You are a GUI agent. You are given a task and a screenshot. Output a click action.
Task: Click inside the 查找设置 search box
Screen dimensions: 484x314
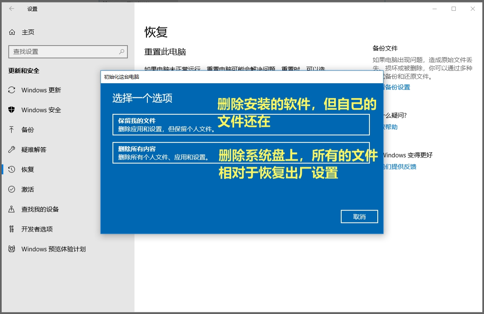(x=68, y=51)
